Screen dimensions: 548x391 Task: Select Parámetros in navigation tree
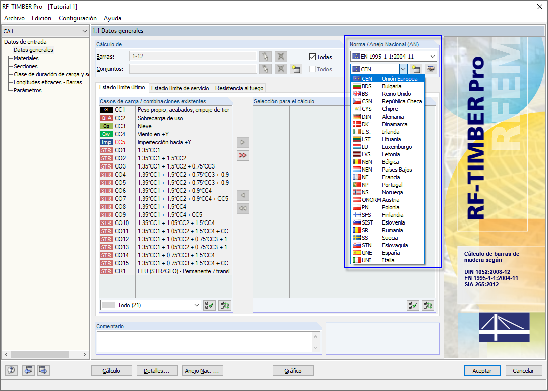tap(28, 90)
